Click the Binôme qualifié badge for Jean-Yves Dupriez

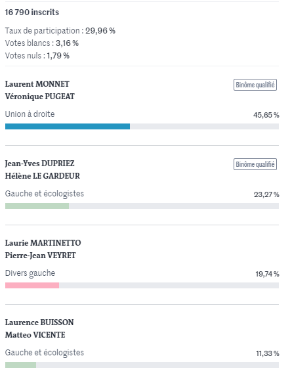(x=255, y=164)
